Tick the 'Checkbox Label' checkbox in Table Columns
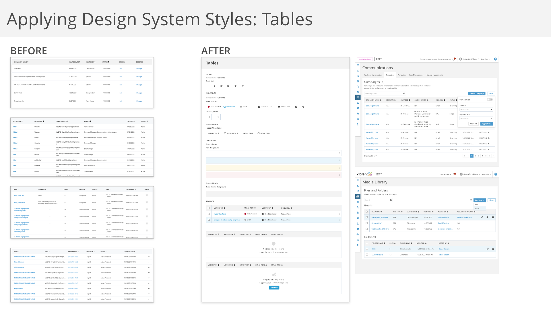Viewport: 551px width, 310px height. [259, 107]
